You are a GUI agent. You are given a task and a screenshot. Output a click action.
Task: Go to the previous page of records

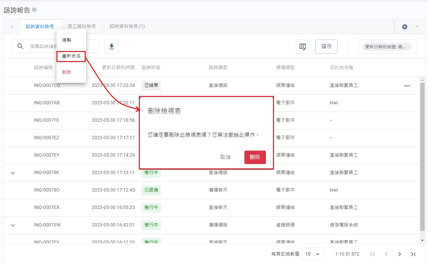(386, 254)
